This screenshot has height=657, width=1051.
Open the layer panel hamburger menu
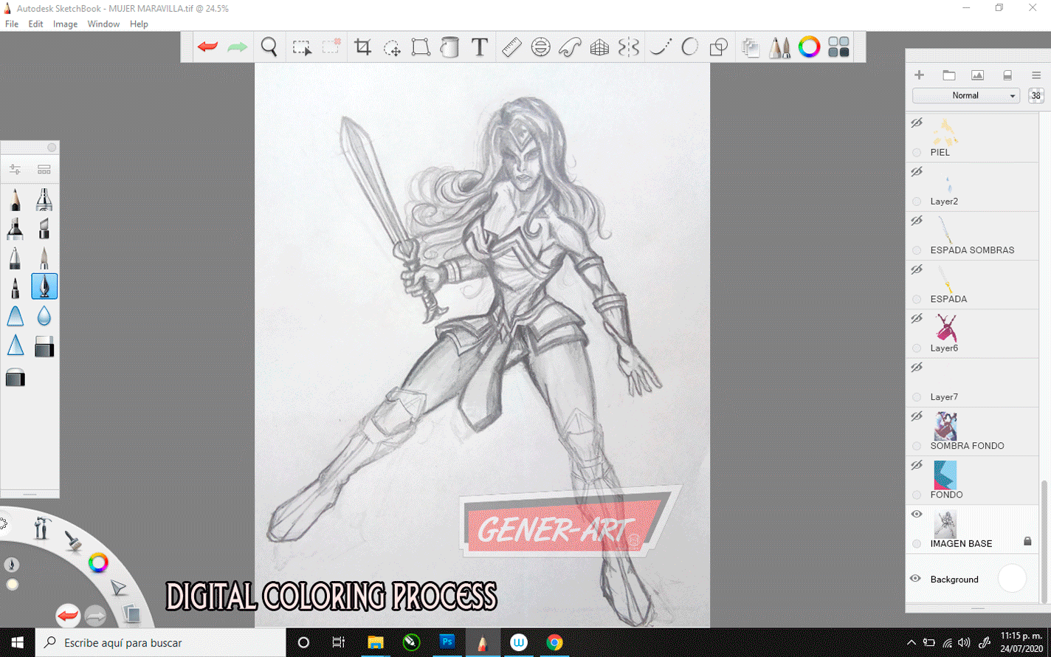[1036, 75]
